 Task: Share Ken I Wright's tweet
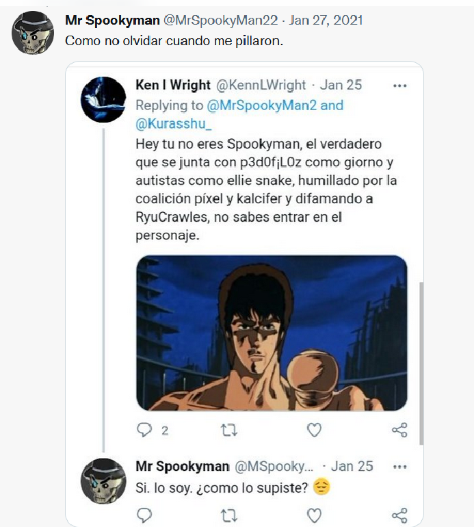[399, 430]
